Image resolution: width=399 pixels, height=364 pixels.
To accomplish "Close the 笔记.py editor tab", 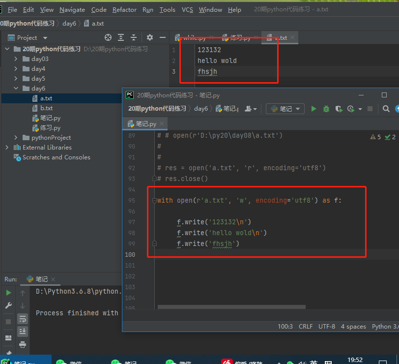I will (162, 123).
